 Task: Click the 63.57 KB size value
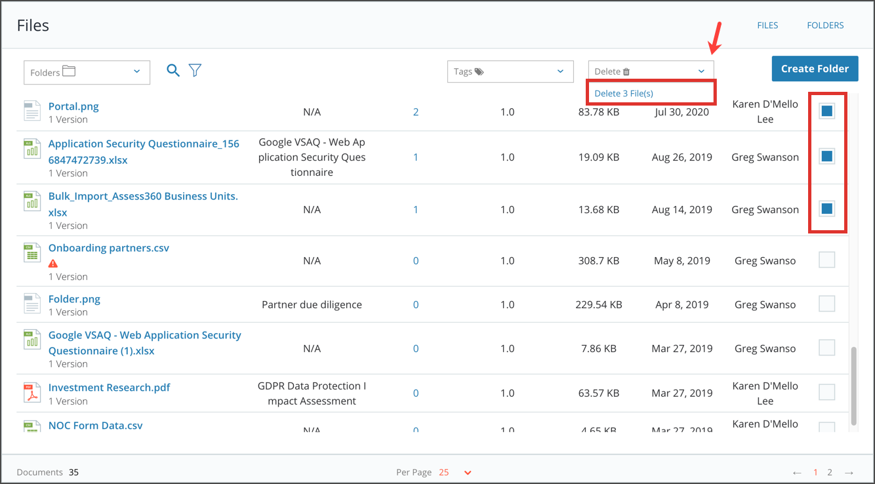[x=598, y=393]
